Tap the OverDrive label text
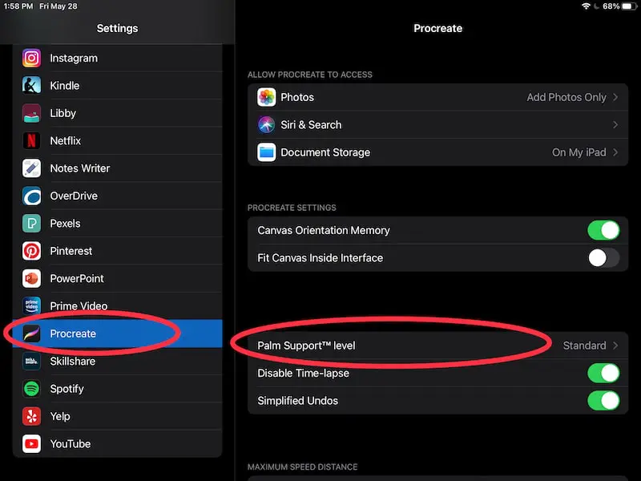Screen dimensions: 641x481 [x=74, y=196]
